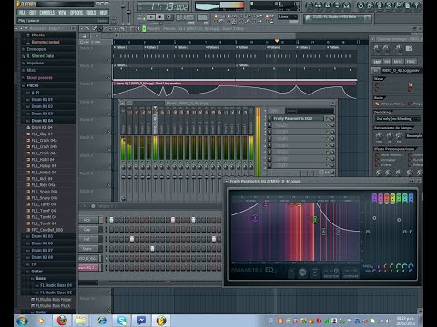Open the Resample dropdown in time stretching

coord(414,136)
